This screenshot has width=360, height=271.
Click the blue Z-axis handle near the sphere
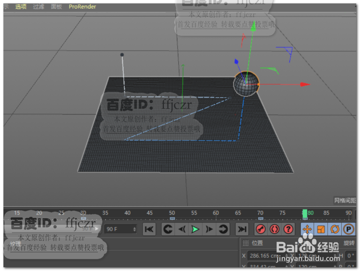(x=236, y=62)
